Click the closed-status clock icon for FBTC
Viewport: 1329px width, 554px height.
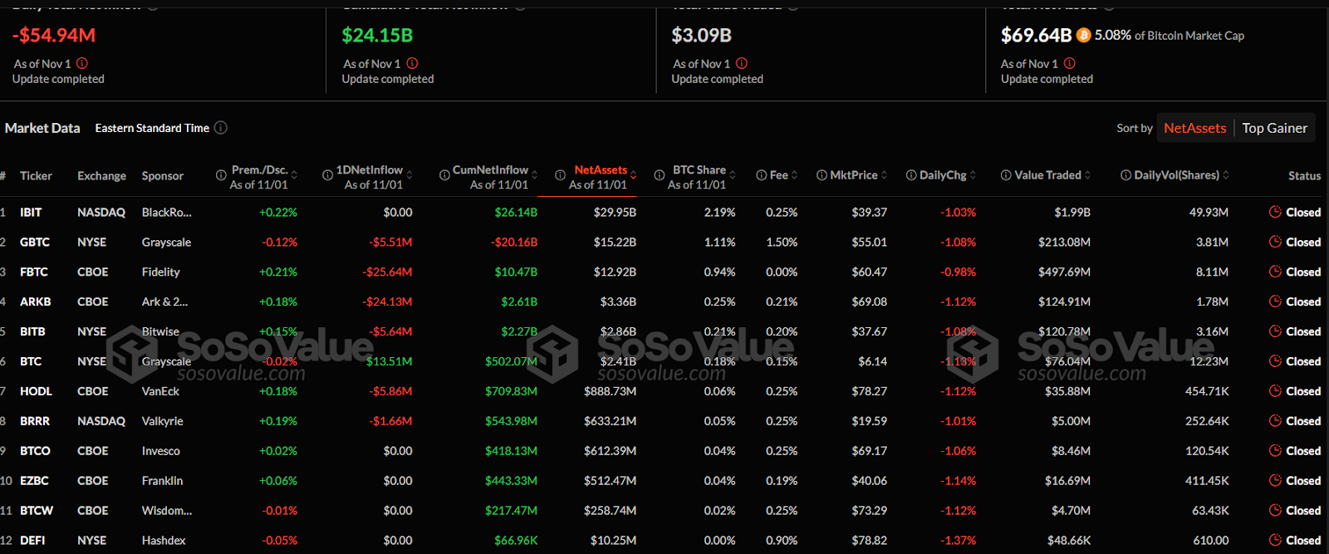point(1275,272)
